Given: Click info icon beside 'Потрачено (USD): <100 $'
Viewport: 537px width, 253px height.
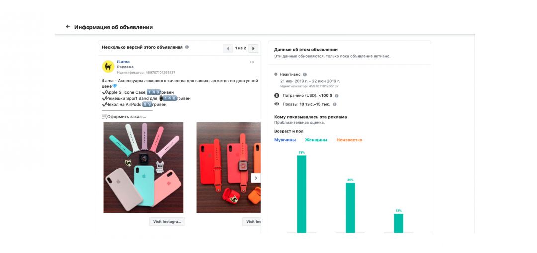Looking at the screenshot, I should 337,95.
